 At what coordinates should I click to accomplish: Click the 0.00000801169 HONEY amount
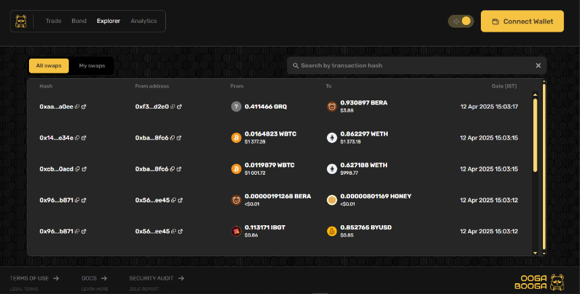pos(376,196)
